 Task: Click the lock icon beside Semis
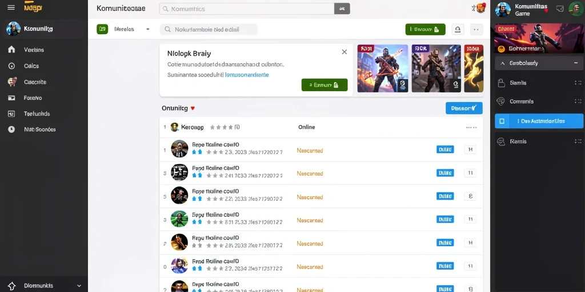(502, 83)
